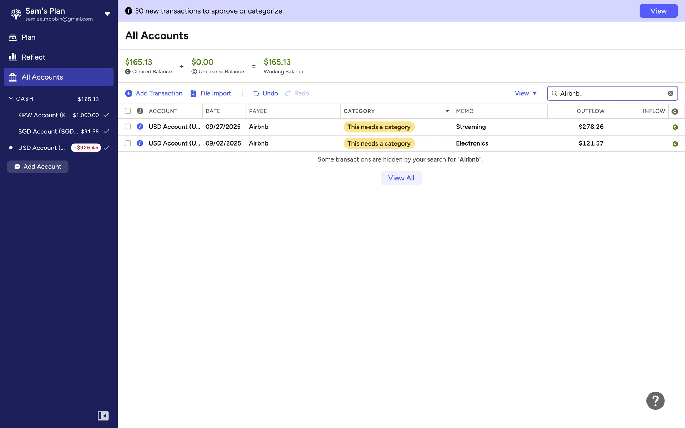Collapse the CASH accounts group
The width and height of the screenshot is (685, 428).
[x=11, y=98]
